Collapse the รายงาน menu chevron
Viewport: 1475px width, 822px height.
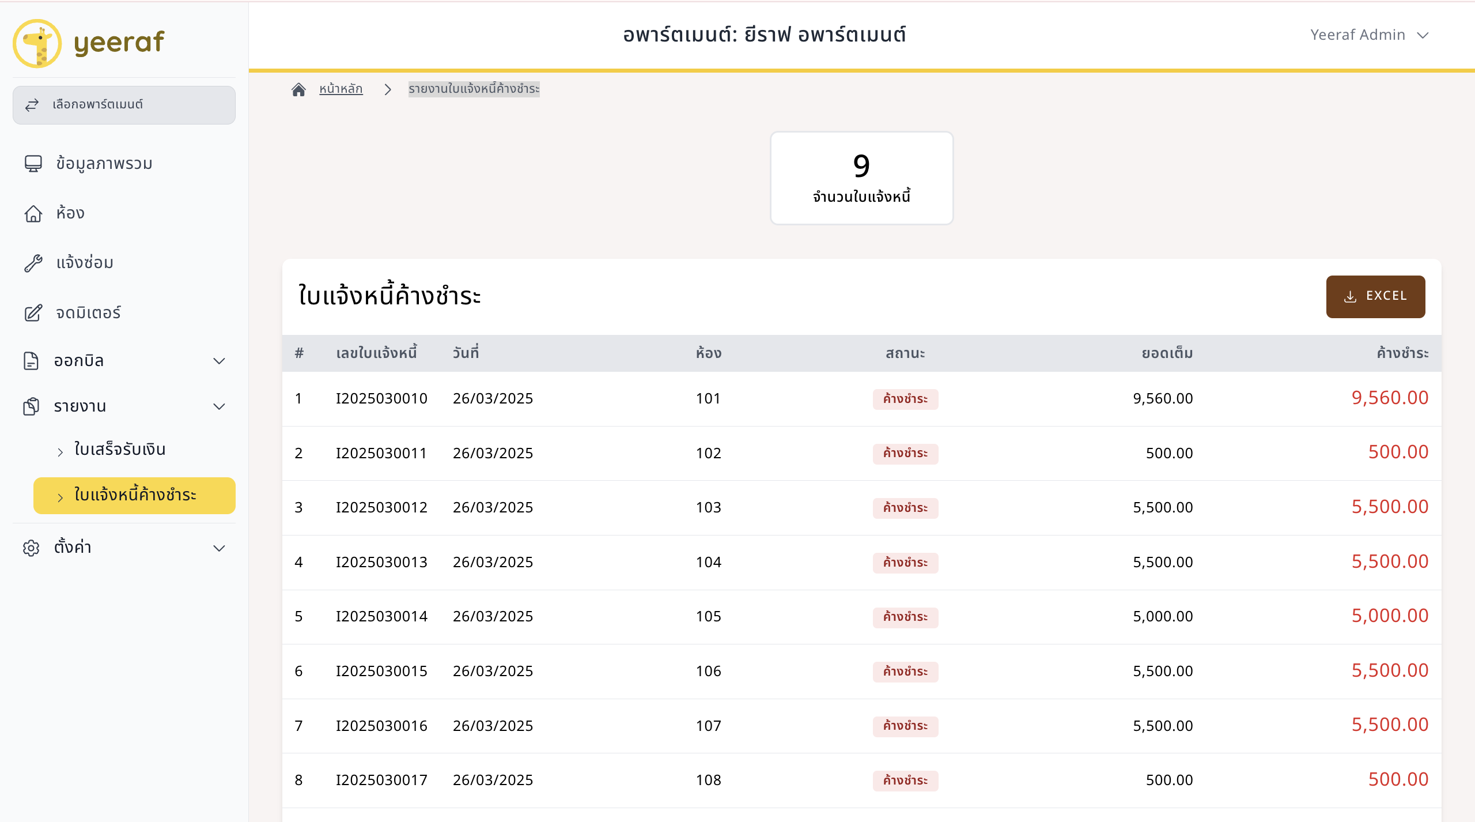[219, 406]
